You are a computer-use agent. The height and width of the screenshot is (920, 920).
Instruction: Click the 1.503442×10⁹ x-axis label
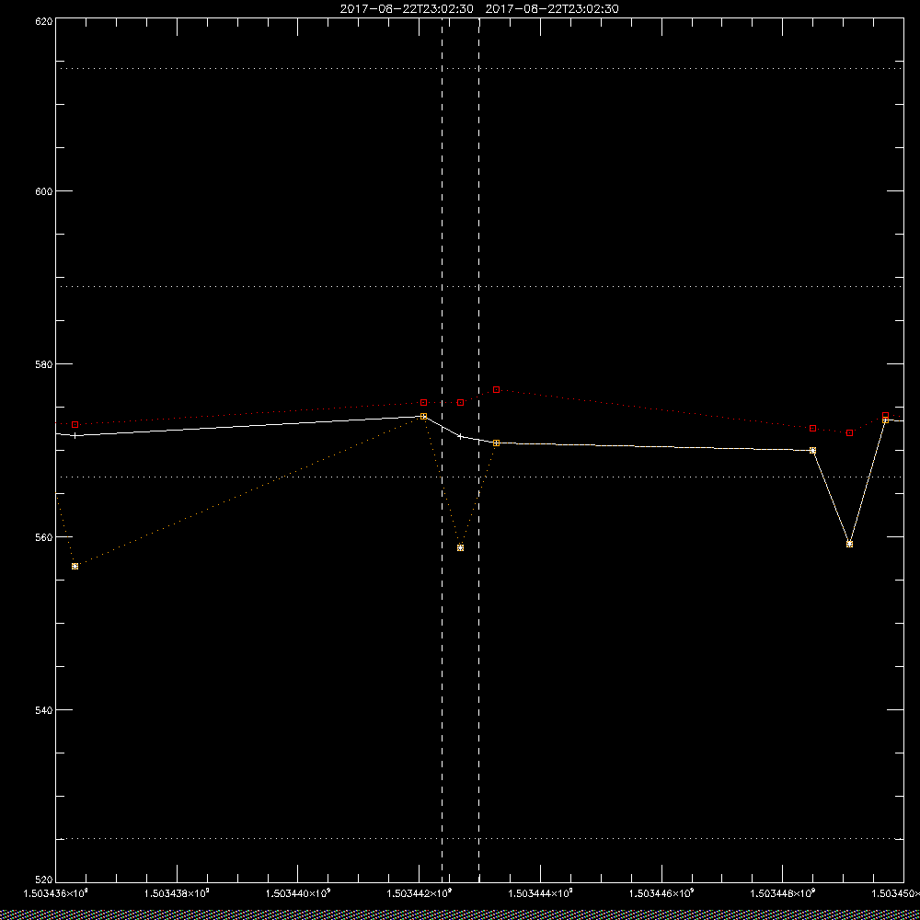(420, 893)
